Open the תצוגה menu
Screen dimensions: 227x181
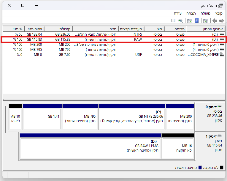point(192,13)
